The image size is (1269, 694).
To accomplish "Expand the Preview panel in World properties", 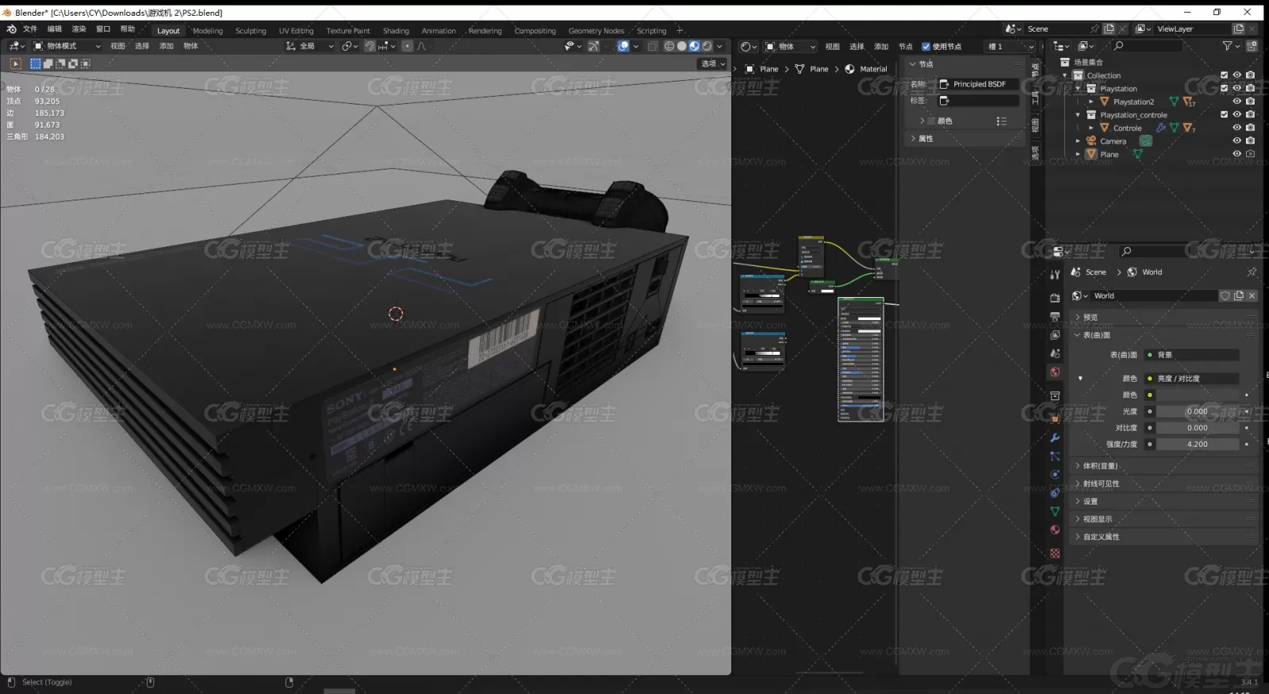I will tap(1164, 317).
